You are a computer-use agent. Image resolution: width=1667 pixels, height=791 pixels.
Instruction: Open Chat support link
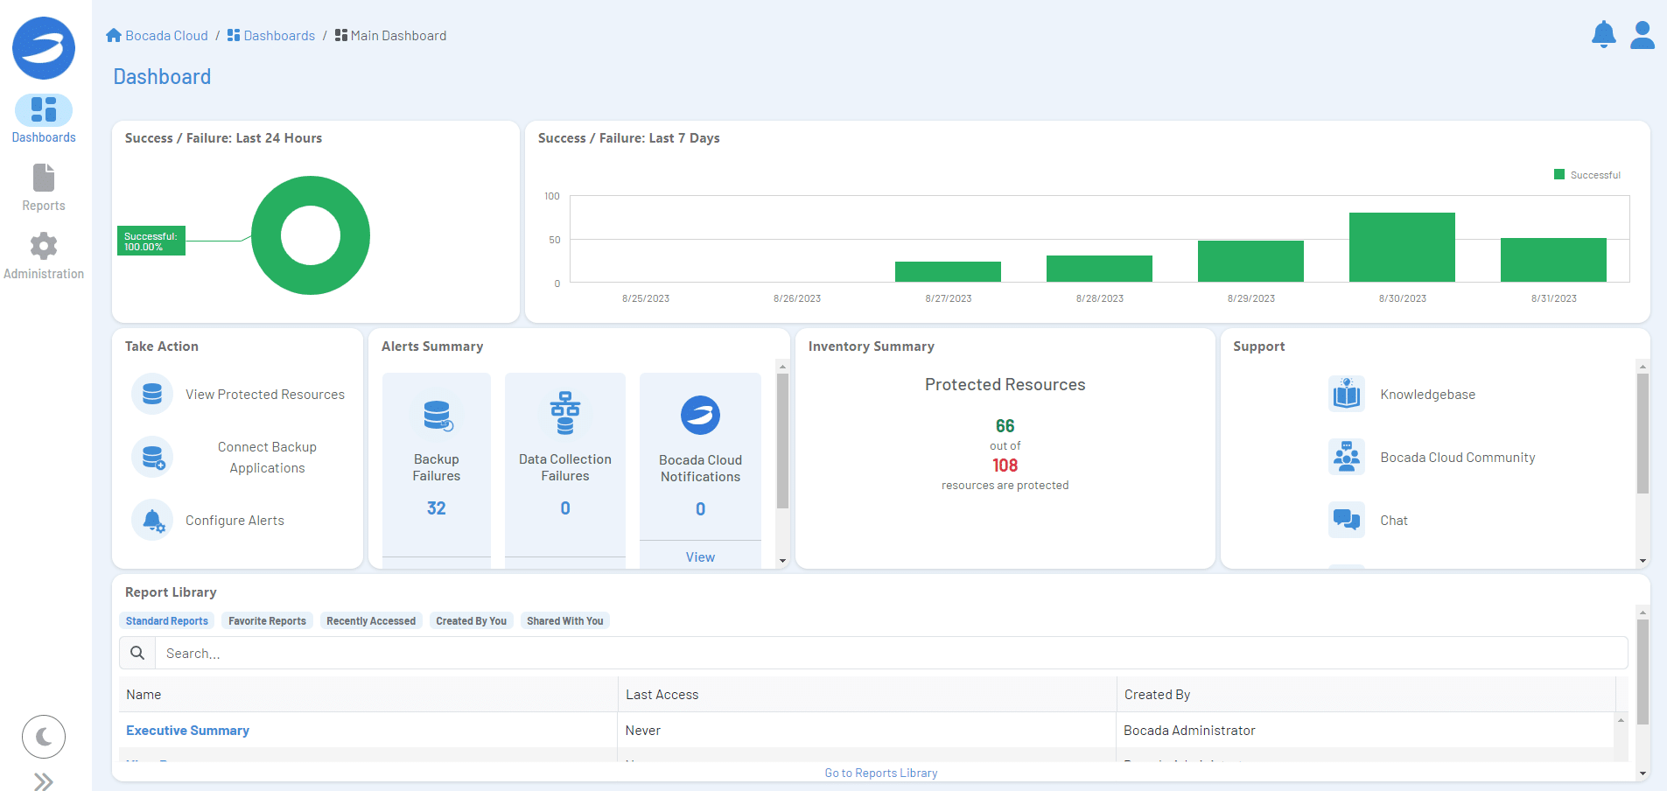1393,521
